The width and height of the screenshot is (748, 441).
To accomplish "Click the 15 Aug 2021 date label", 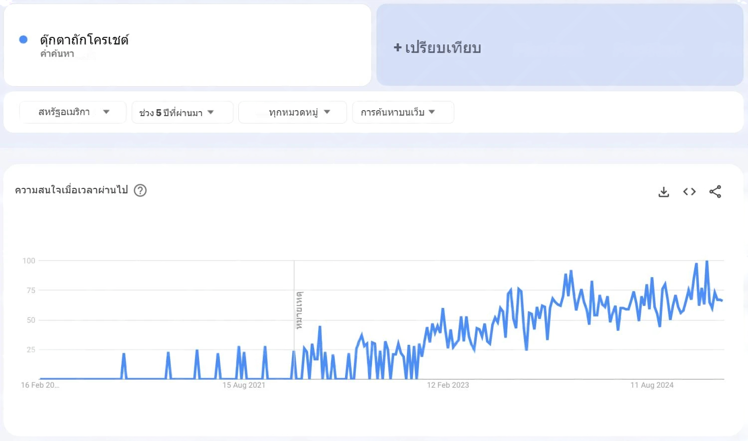I will coord(244,385).
